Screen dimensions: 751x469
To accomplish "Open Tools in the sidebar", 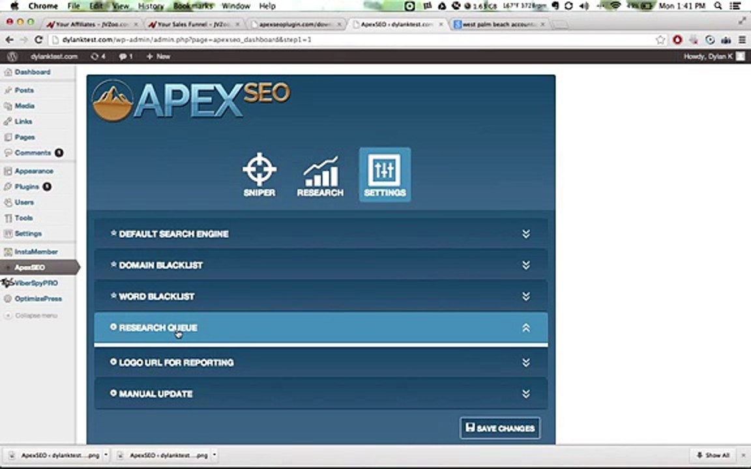I will 23,218.
